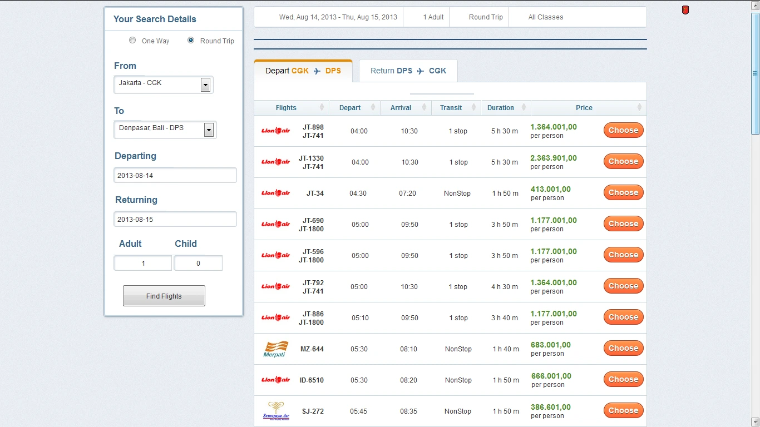Switch to the Return DPS to CGK tab
The width and height of the screenshot is (760, 427).
(x=408, y=71)
